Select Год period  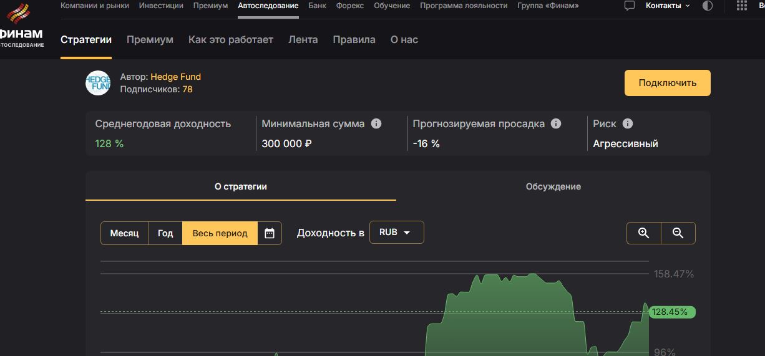coord(165,233)
